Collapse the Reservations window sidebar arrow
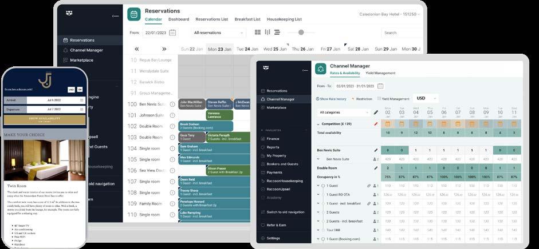The width and height of the screenshot is (539, 249). pyautogui.click(x=116, y=16)
